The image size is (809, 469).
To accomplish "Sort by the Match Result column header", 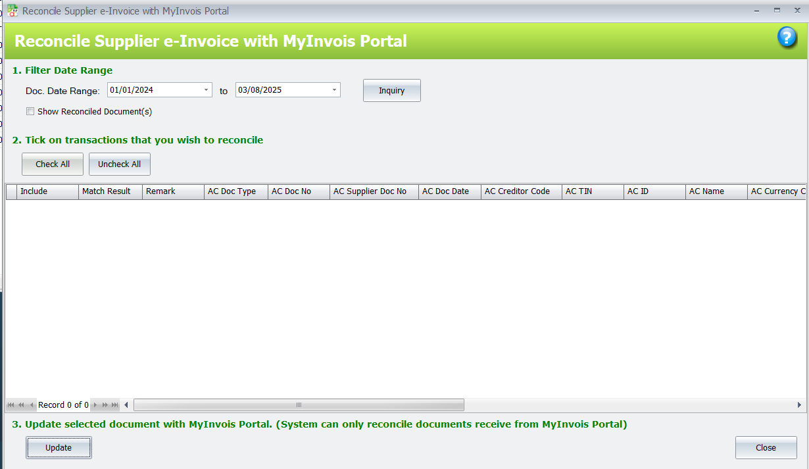I will [x=110, y=191].
